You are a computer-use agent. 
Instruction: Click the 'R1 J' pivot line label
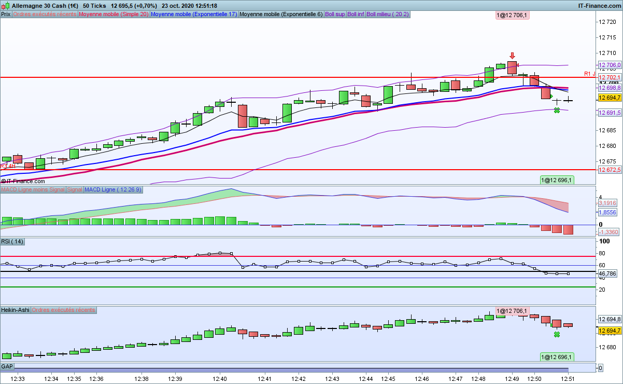coord(589,74)
